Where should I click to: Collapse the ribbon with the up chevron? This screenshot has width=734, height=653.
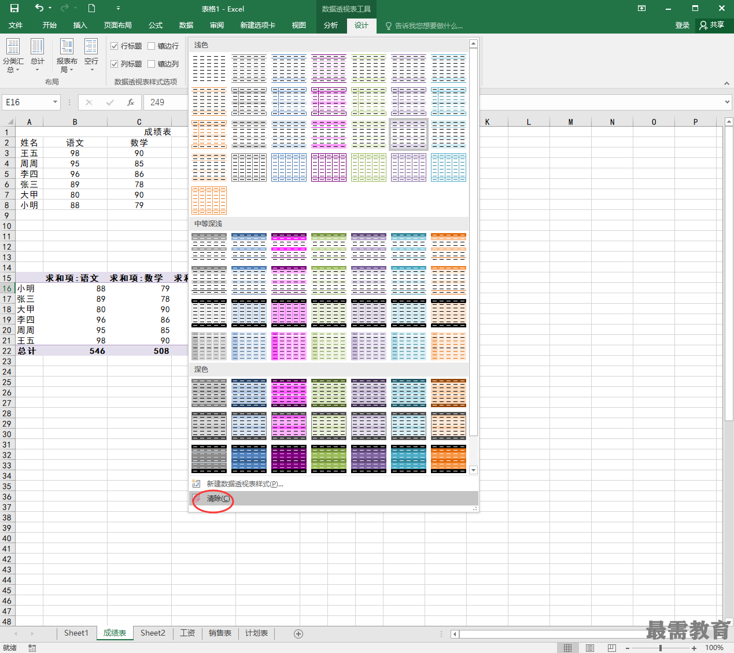[x=726, y=83]
